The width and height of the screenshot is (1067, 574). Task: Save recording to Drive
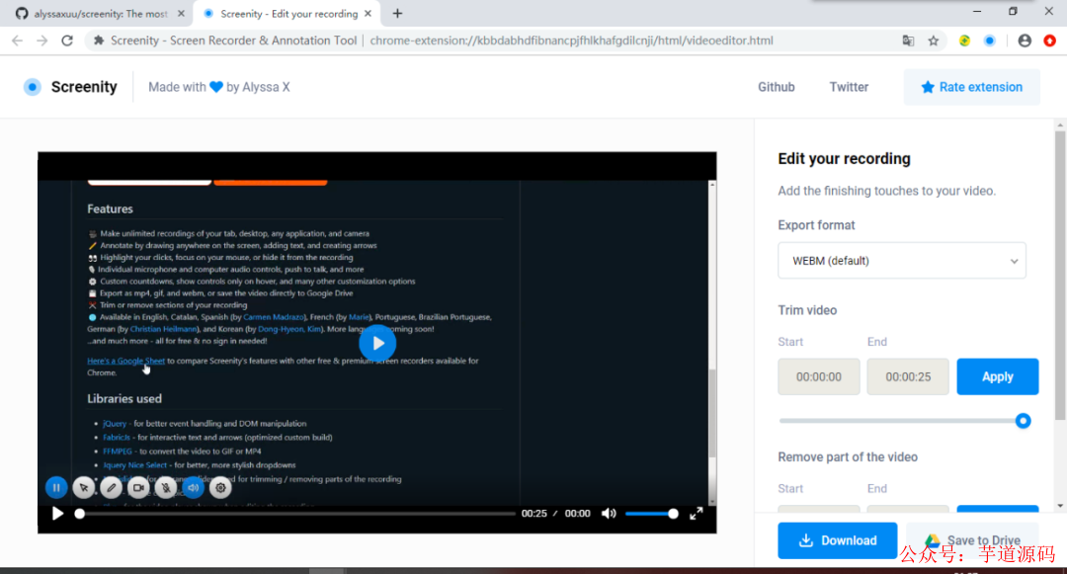coord(972,540)
